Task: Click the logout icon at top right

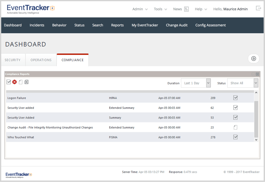Action: point(258,8)
